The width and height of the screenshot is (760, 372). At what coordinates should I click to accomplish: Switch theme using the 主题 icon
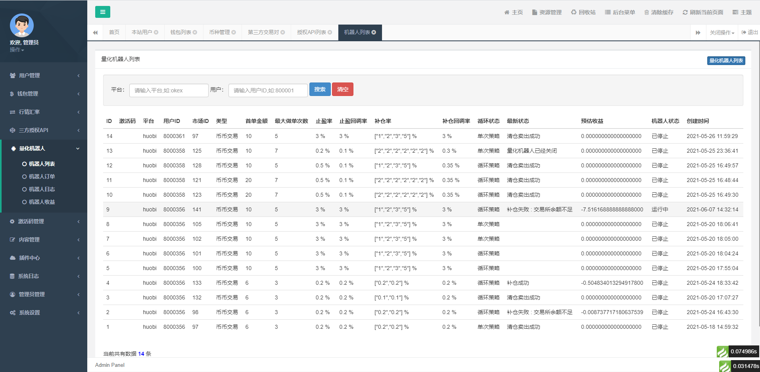(741, 12)
